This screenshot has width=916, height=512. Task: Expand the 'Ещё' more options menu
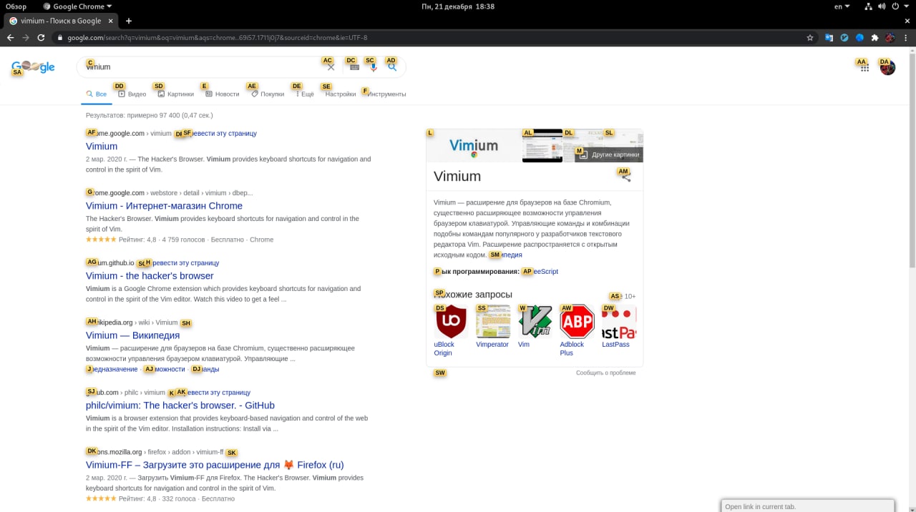pyautogui.click(x=305, y=94)
